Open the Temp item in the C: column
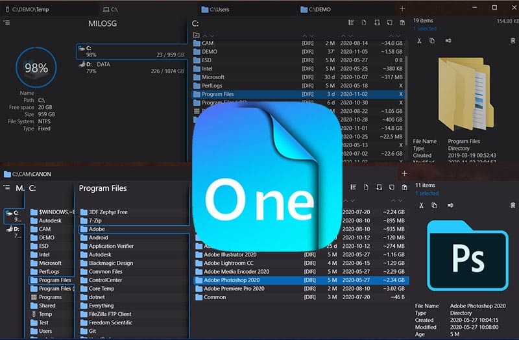The image size is (519, 340). coord(52,314)
